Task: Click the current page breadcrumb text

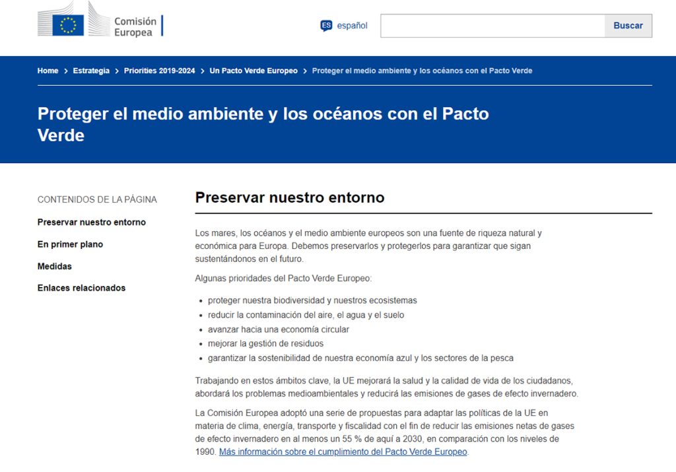Action: pos(422,71)
